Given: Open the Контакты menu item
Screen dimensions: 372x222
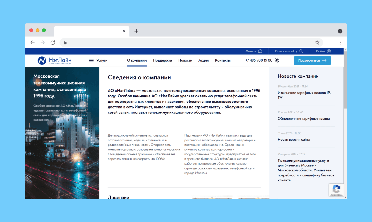Looking at the screenshot, I should (223, 60).
